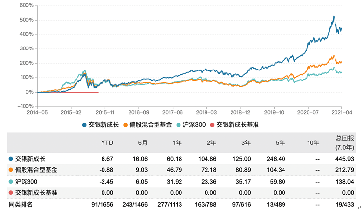
Task: Select the 3年 column header
Action: tap(246, 143)
